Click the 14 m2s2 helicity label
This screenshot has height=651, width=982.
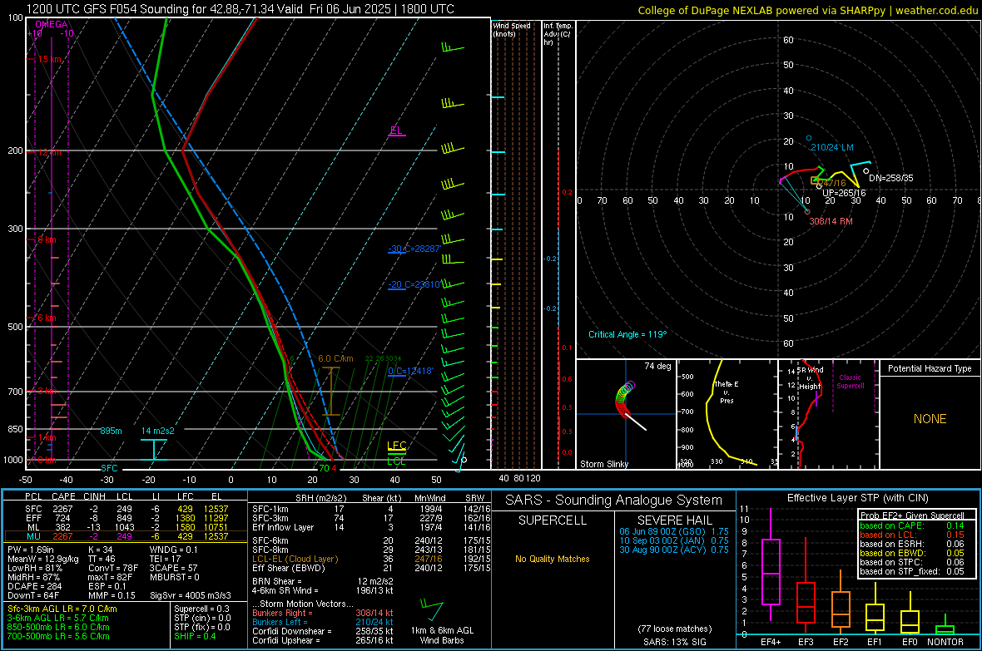coord(158,431)
